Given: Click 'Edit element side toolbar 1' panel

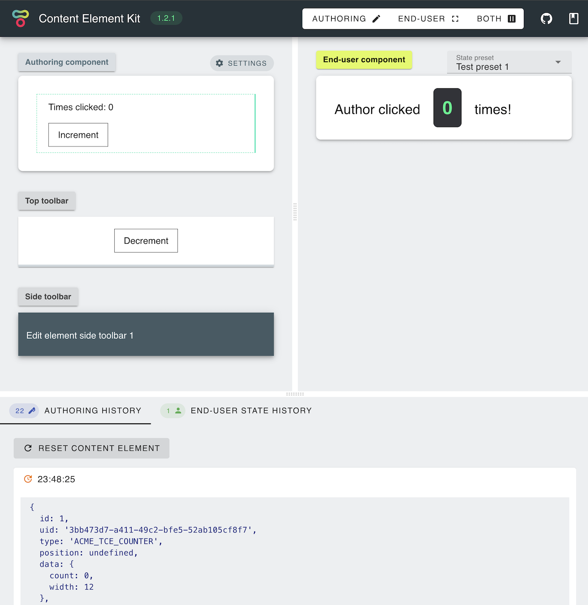Looking at the screenshot, I should click(146, 334).
